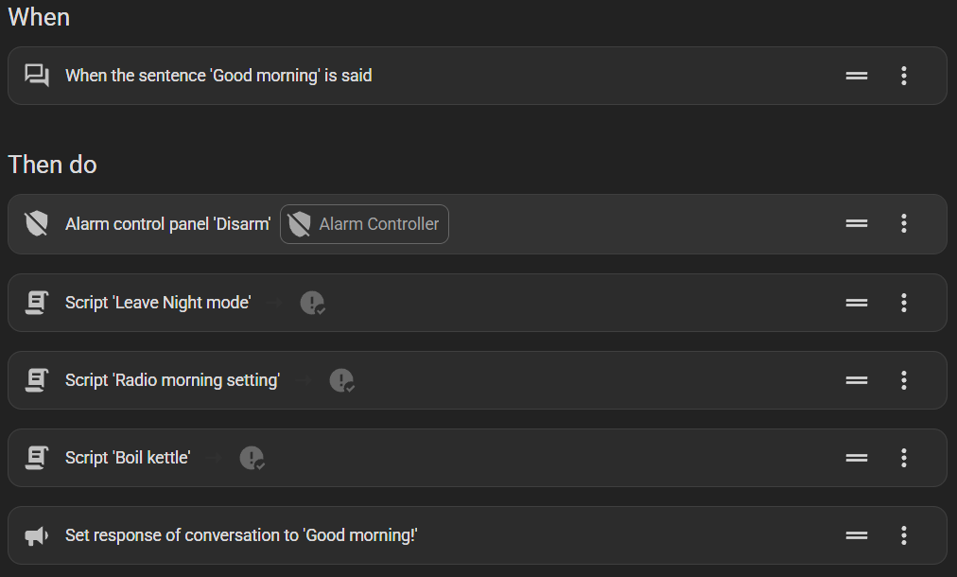Click the conversation response megaphone icon
The width and height of the screenshot is (957, 577).
[37, 535]
